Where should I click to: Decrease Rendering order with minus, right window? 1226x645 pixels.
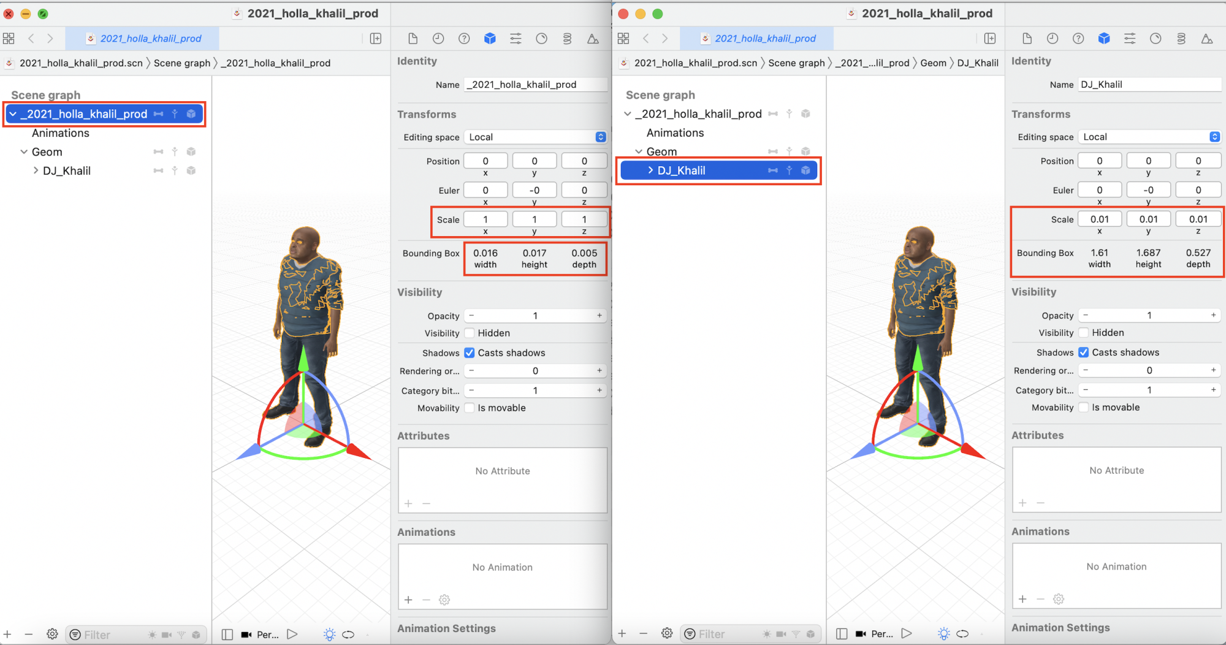coord(1086,370)
